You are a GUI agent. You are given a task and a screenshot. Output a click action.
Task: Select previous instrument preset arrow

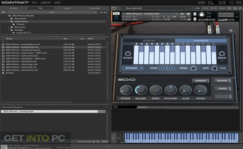[173, 14]
